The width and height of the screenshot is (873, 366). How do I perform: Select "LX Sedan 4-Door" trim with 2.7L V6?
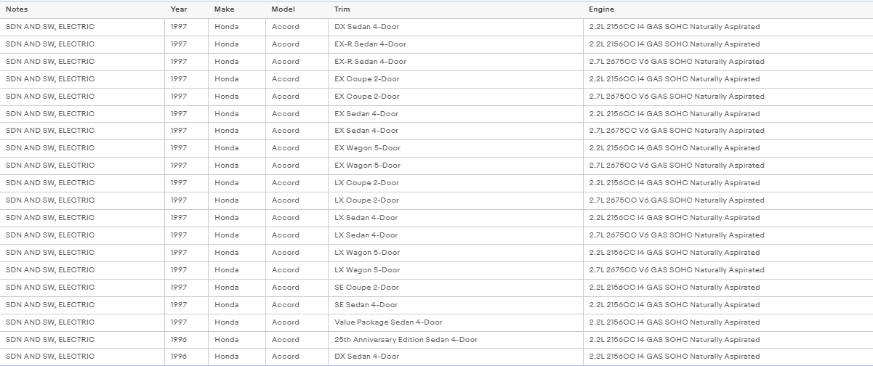coord(455,235)
